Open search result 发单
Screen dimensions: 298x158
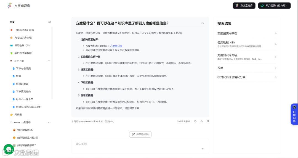247,68
